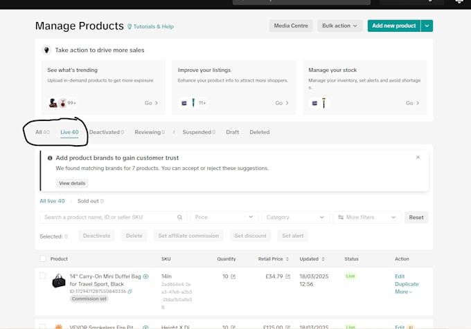Viewport: 471px width, 329px height.
Task: Select all products with header checkbox
Action: (x=43, y=258)
